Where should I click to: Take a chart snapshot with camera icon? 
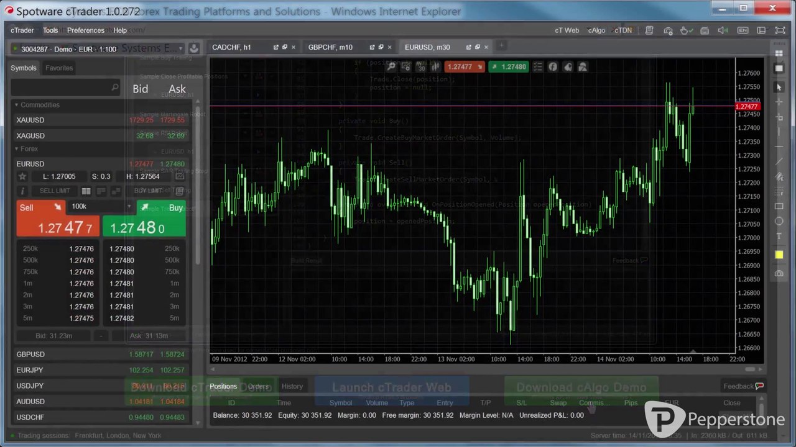[779, 273]
